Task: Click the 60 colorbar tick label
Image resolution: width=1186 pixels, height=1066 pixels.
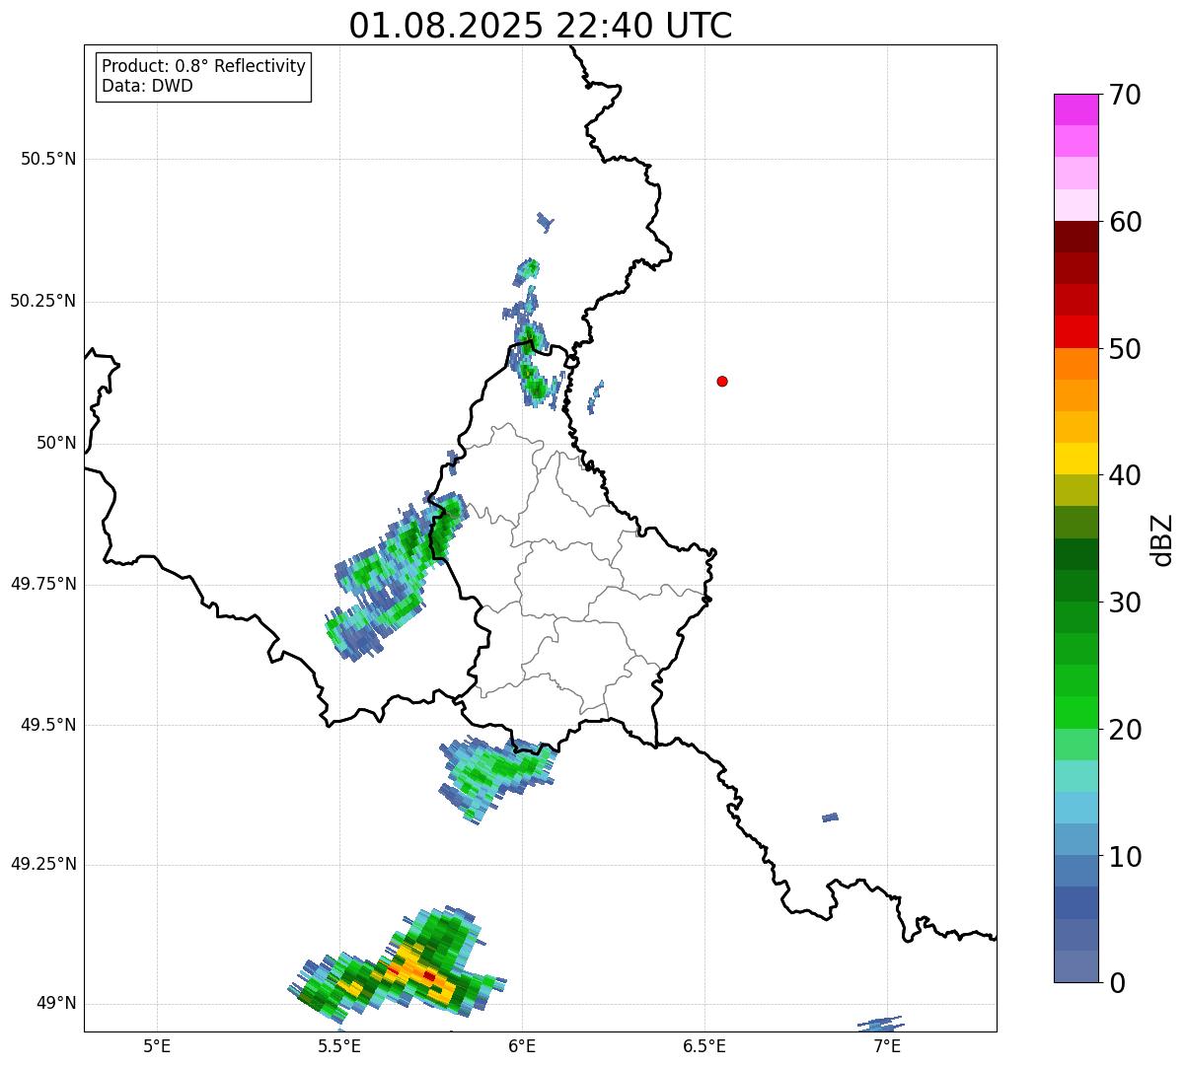Action: click(x=1125, y=222)
